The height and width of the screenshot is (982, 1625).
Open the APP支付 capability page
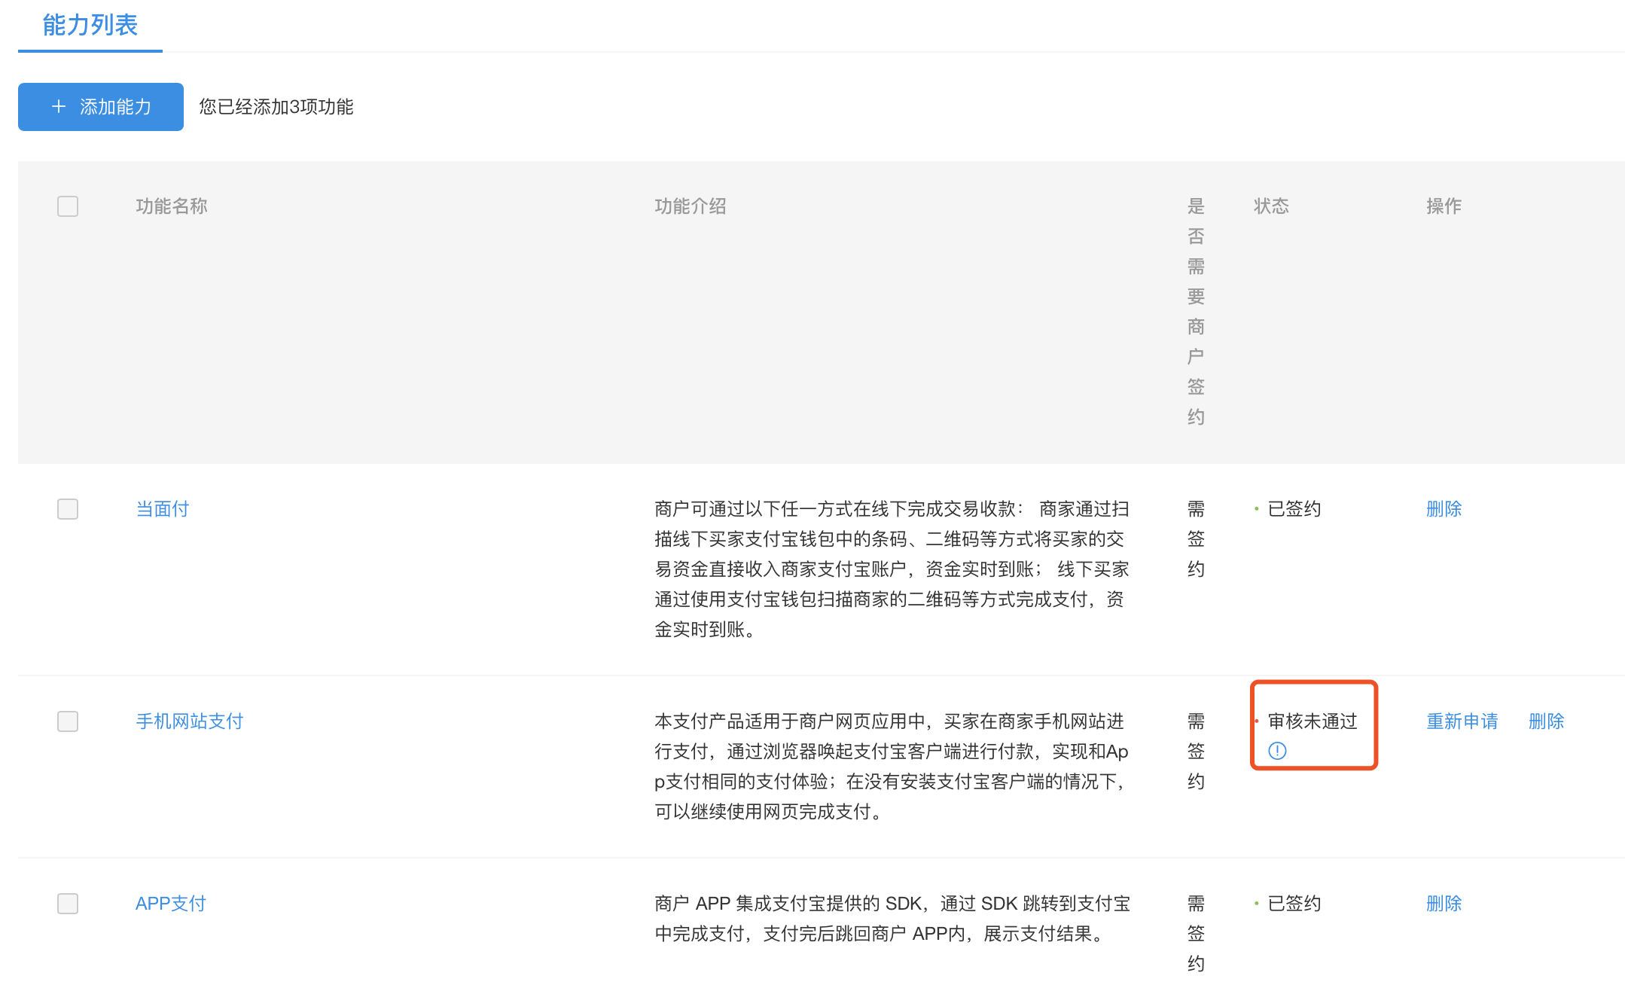click(170, 903)
